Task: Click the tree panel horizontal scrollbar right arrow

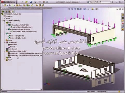Action: (x=41, y=90)
